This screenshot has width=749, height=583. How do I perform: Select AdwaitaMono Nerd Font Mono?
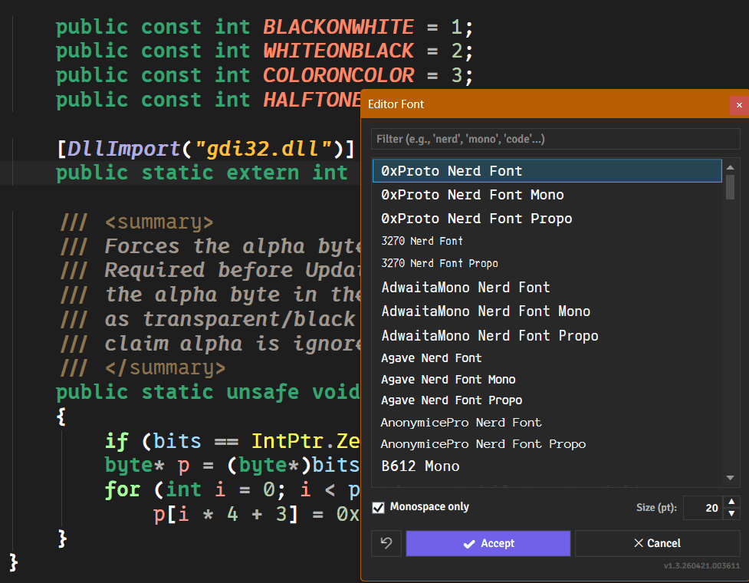(x=547, y=311)
